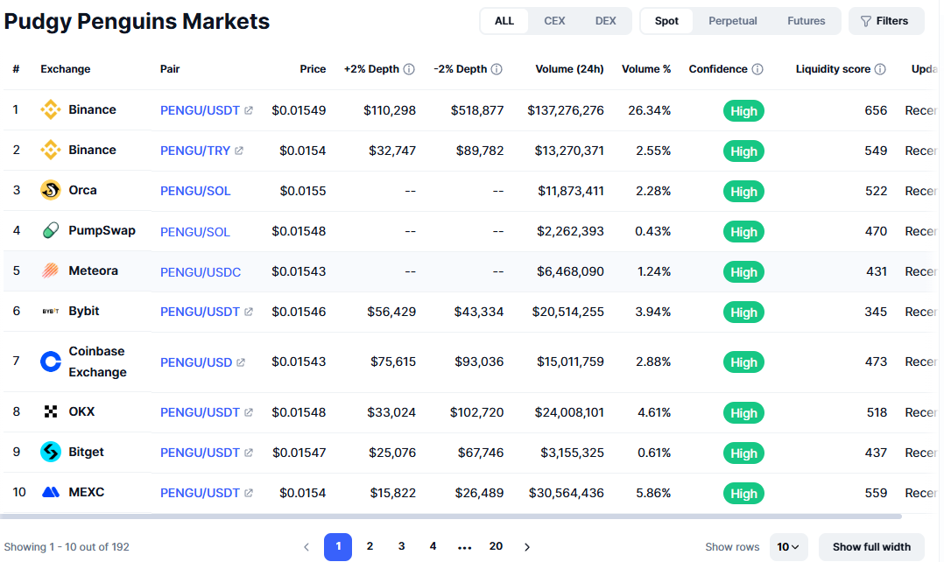Jump to page 20
This screenshot has height=562, width=944.
click(x=496, y=546)
